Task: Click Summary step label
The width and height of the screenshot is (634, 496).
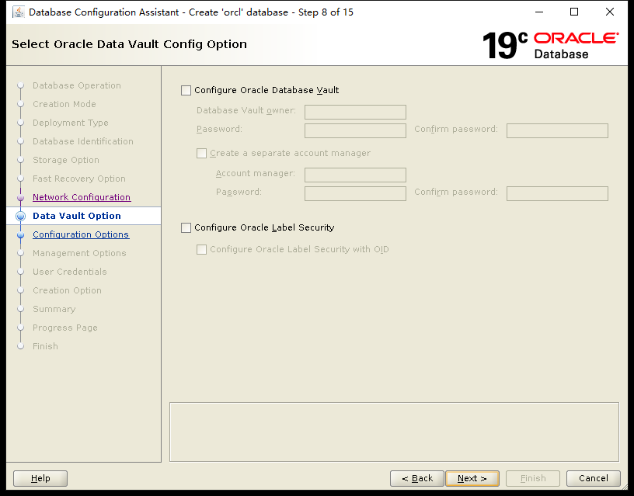Action: click(x=54, y=309)
